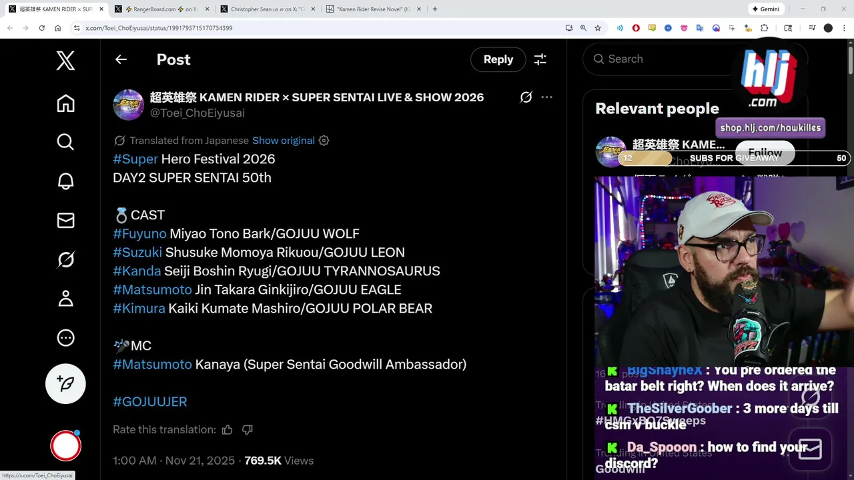Click the Grok explain icon on the post
This screenshot has height=480, width=854.
pyautogui.click(x=526, y=97)
